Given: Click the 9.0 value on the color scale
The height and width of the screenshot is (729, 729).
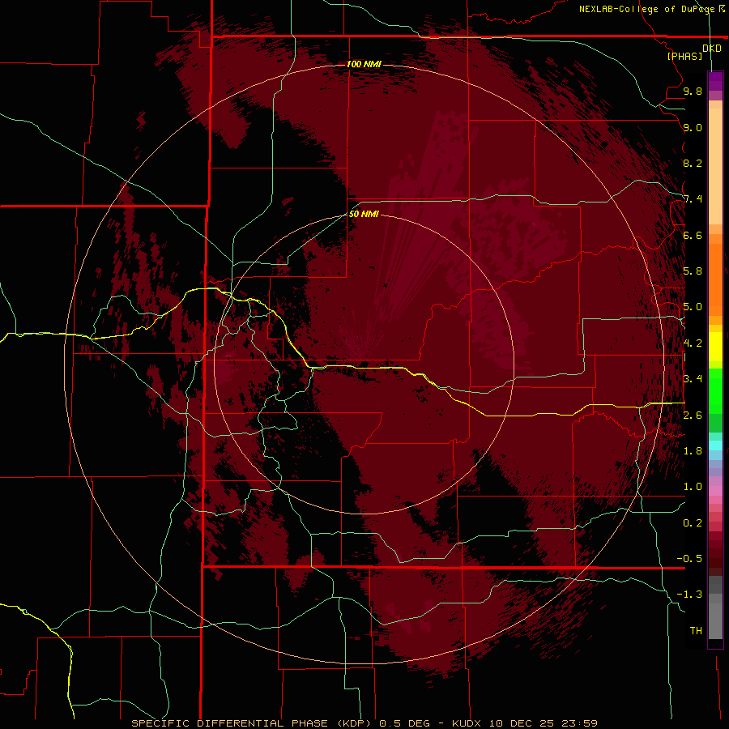Looking at the screenshot, I should point(693,127).
